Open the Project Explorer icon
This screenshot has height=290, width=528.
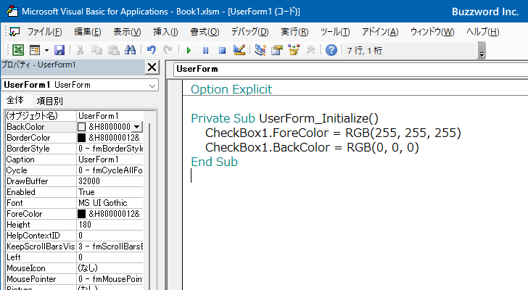pyautogui.click(x=260, y=50)
